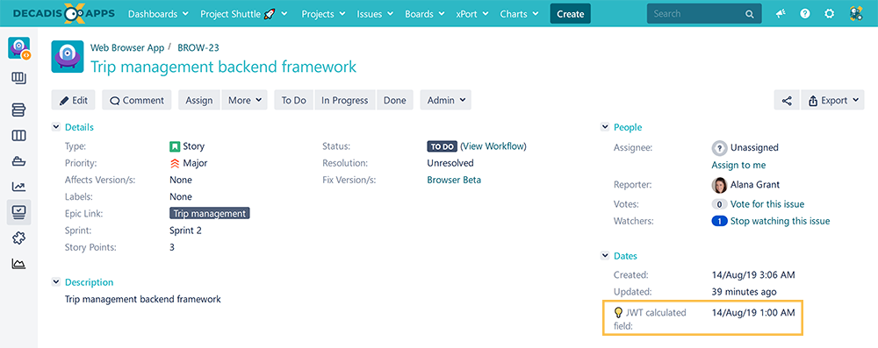Open the Dashboards dropdown menu
The width and height of the screenshot is (878, 348).
click(x=158, y=14)
